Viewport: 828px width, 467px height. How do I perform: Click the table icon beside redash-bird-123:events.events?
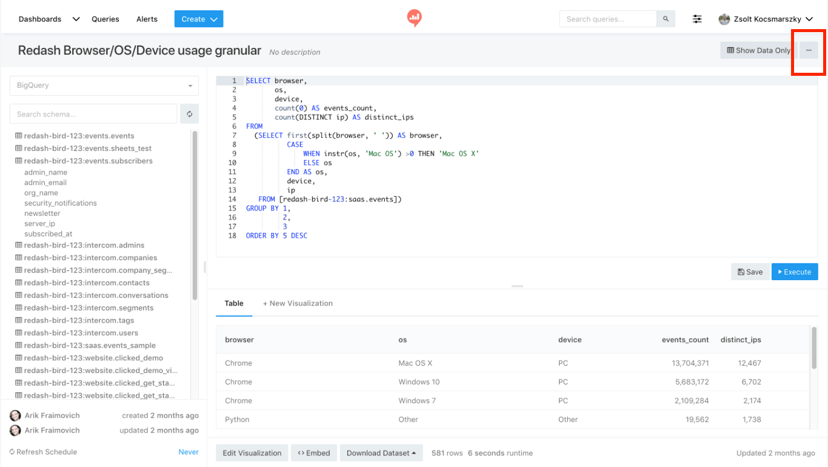pos(19,136)
